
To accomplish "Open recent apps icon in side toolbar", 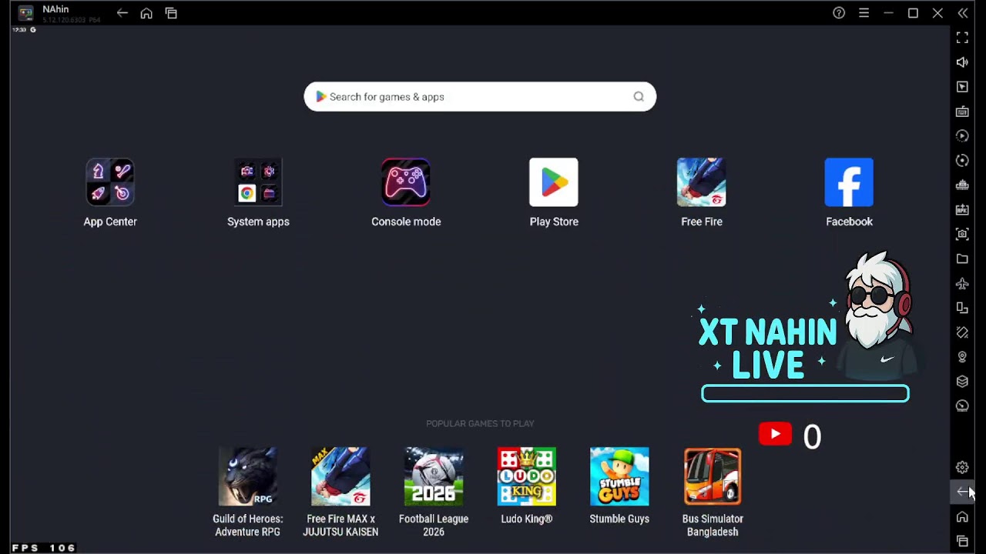I will pos(962,541).
